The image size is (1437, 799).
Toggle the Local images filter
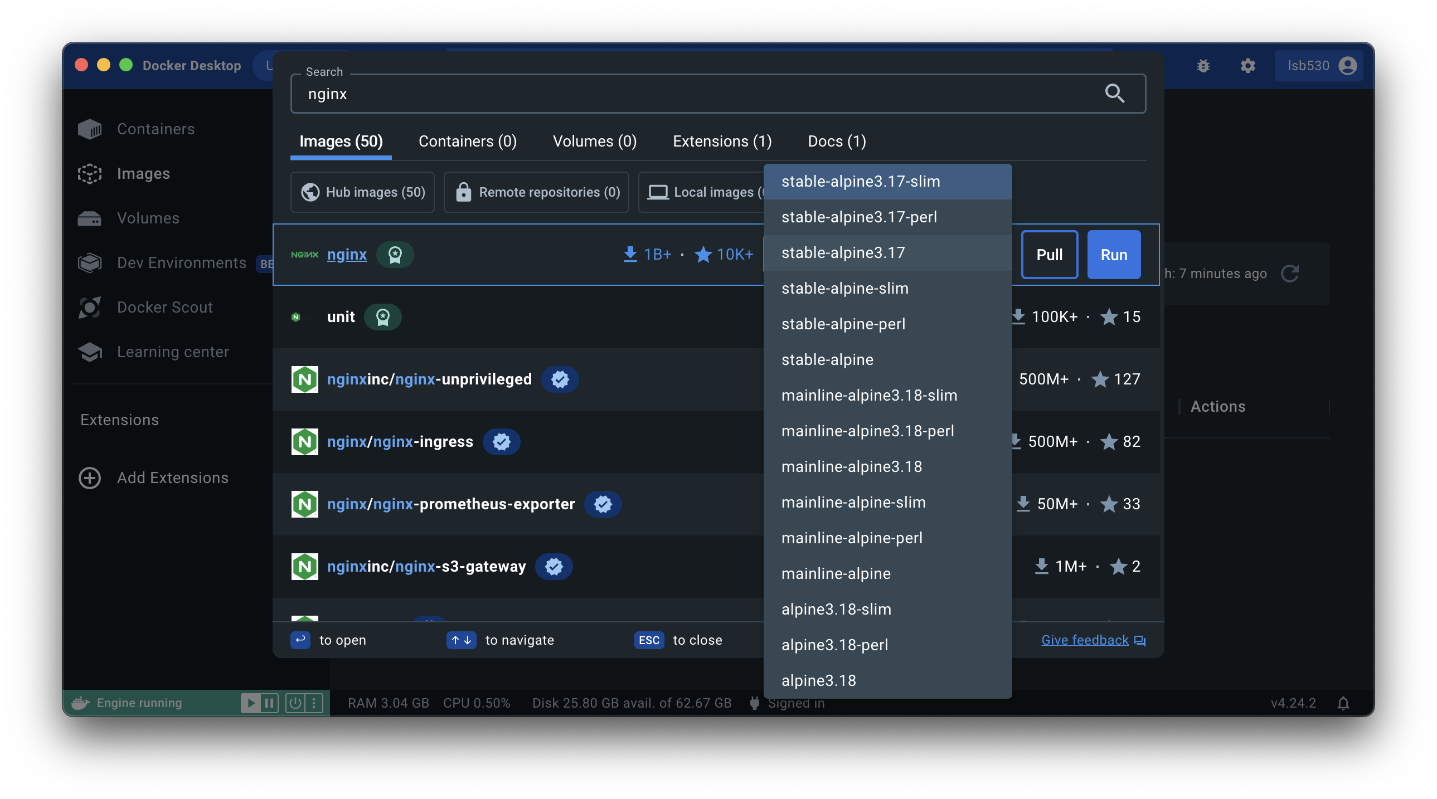pyautogui.click(x=703, y=192)
